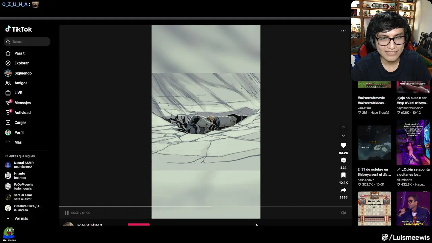432x243 pixels.
Task: Open nashelyn77 creator link
Action: point(366,180)
